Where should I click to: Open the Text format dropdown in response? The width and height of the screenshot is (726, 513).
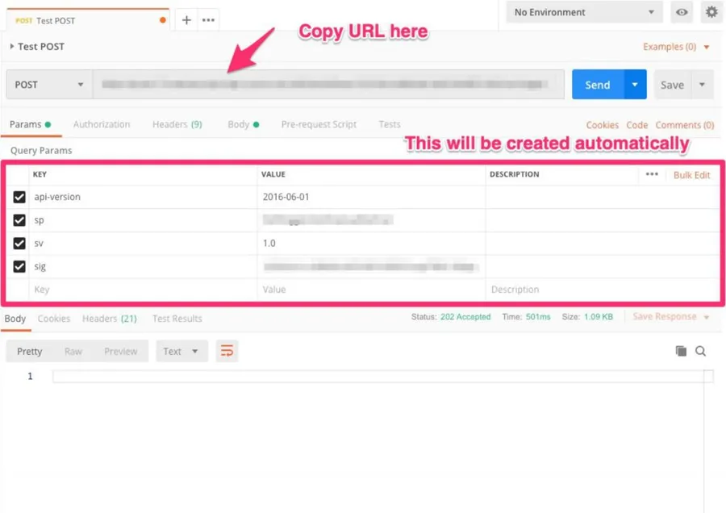click(x=181, y=351)
